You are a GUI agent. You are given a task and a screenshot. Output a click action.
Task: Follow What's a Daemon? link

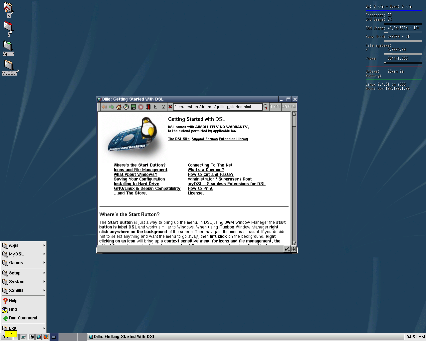pos(206,170)
